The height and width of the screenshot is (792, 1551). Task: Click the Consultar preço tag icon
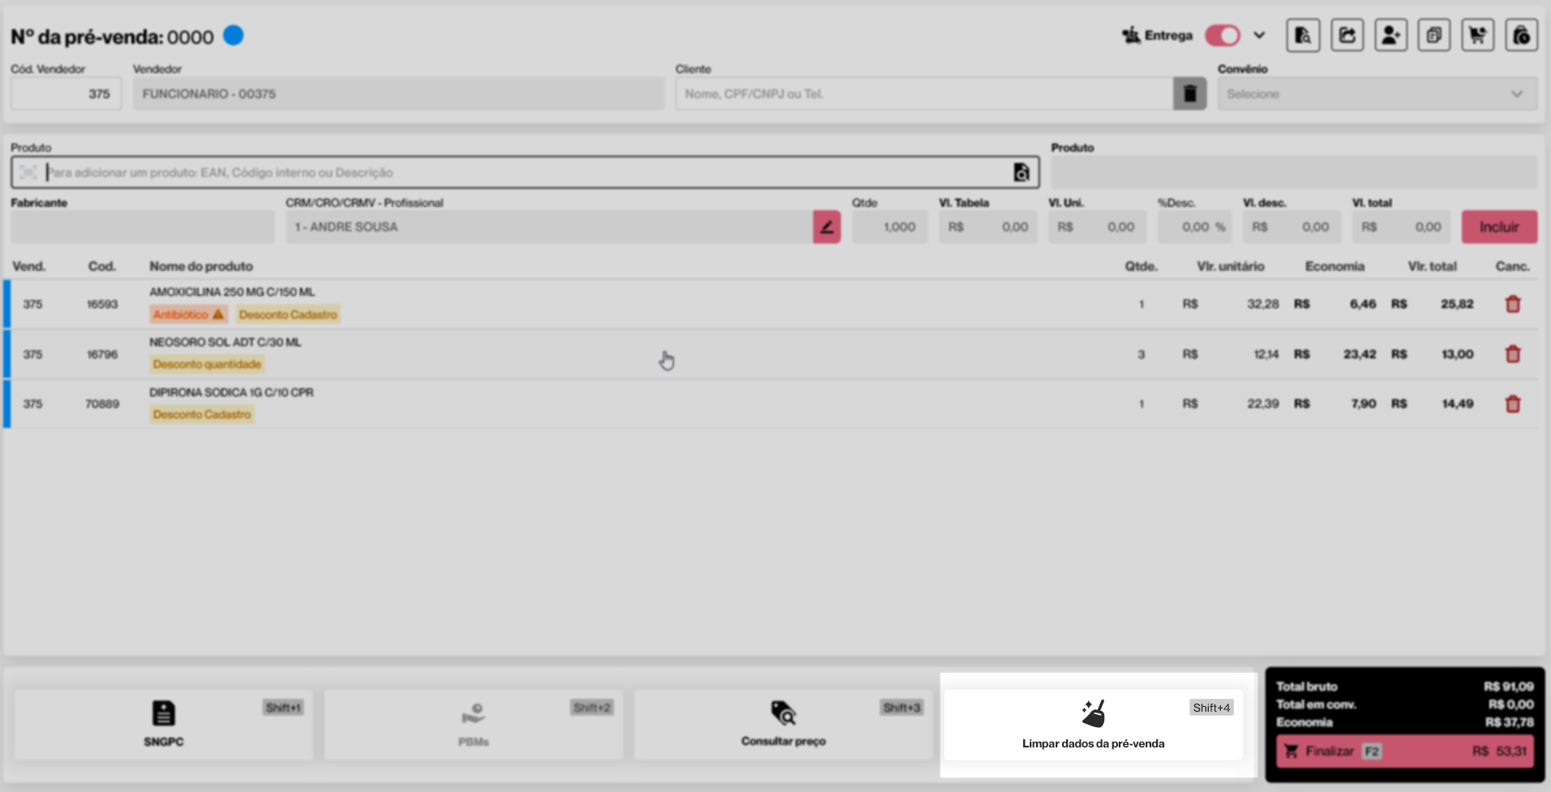coord(783,713)
